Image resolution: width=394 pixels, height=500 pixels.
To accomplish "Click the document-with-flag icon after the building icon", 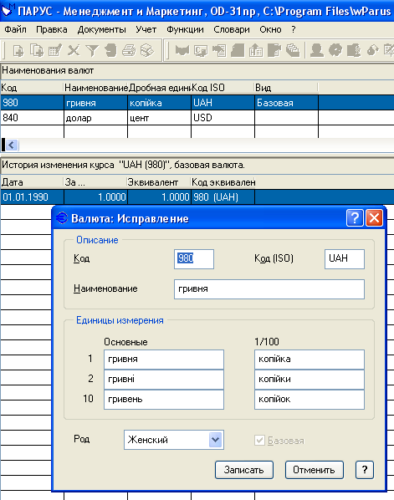I will [x=274, y=51].
